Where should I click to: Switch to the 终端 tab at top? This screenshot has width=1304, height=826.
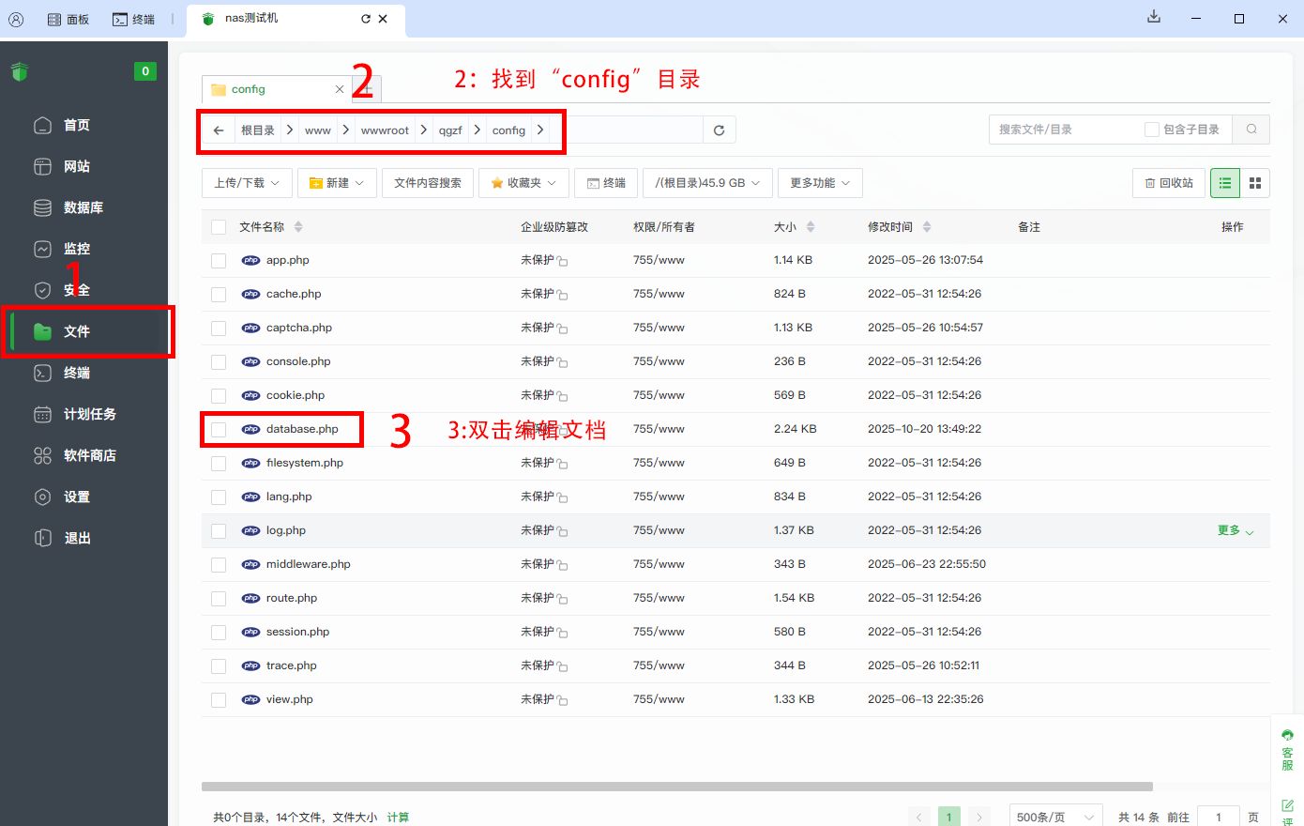[x=133, y=19]
